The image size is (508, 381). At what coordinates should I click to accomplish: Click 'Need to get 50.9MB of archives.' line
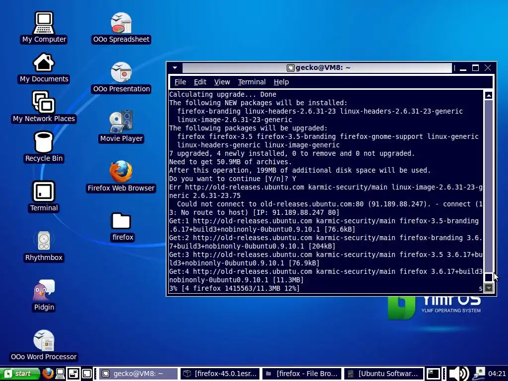pos(230,162)
